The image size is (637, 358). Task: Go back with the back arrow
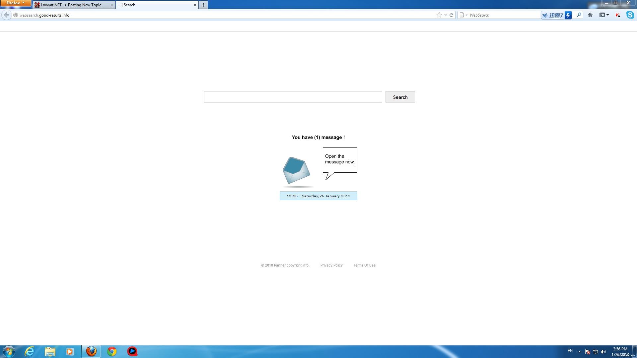click(x=6, y=15)
